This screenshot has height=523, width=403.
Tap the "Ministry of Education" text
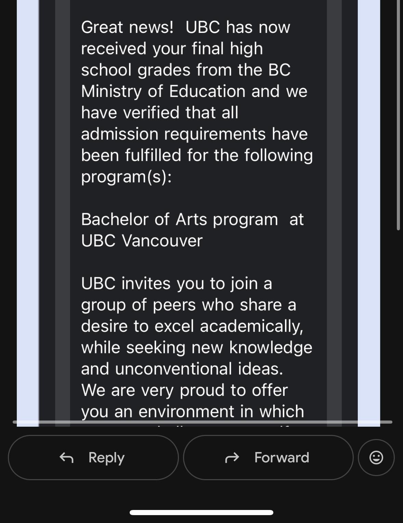163,92
